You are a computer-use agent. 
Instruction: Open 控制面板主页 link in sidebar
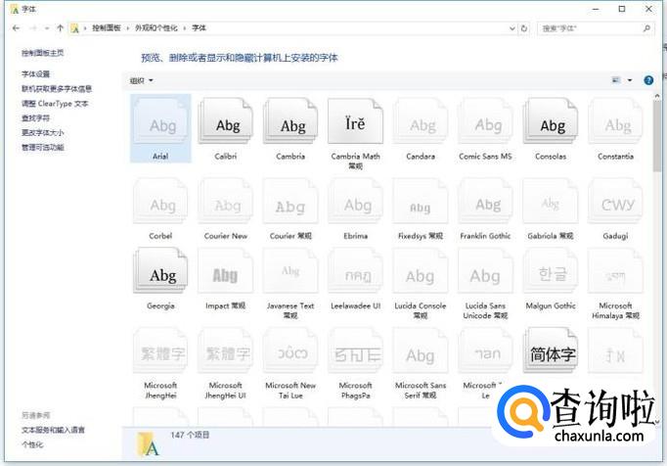pyautogui.click(x=42, y=53)
